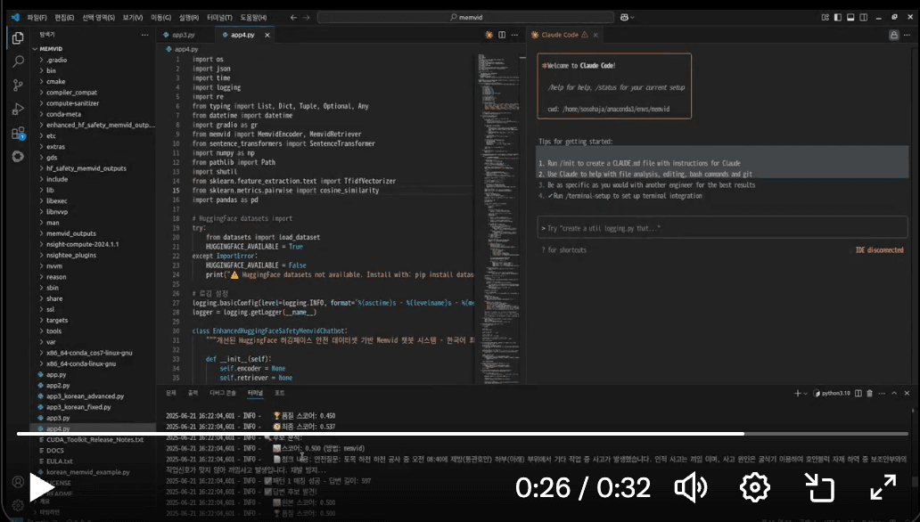Maximize the panel with the chevron icon
920x522 pixels.
tap(895, 393)
